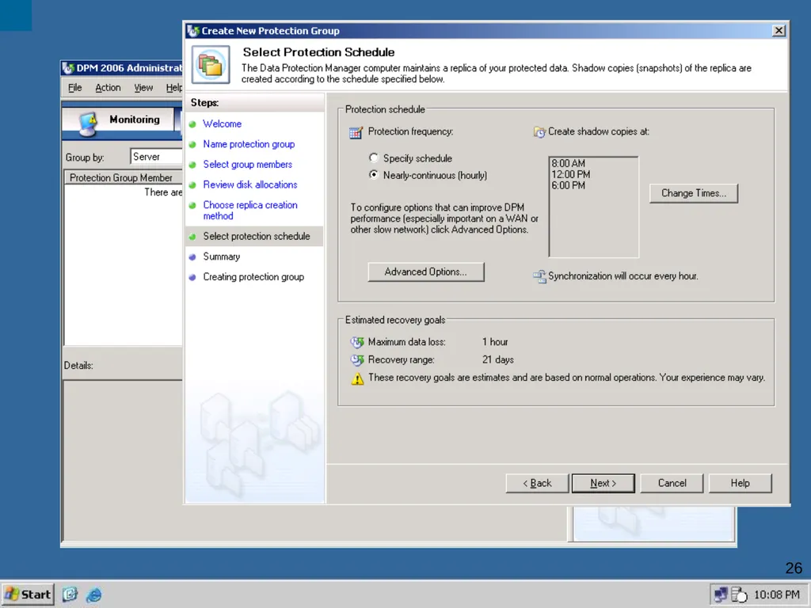Click the Create New Protection Group title icon

click(x=193, y=31)
